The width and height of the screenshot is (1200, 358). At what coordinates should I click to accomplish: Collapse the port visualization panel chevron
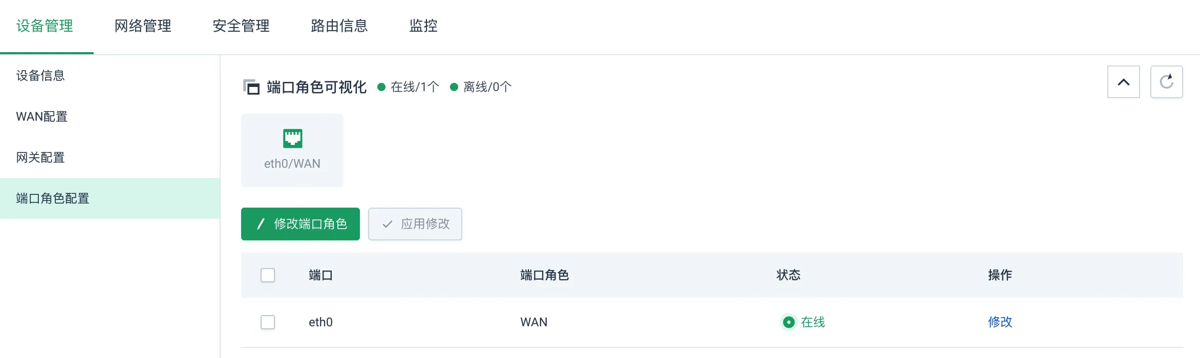point(1123,82)
